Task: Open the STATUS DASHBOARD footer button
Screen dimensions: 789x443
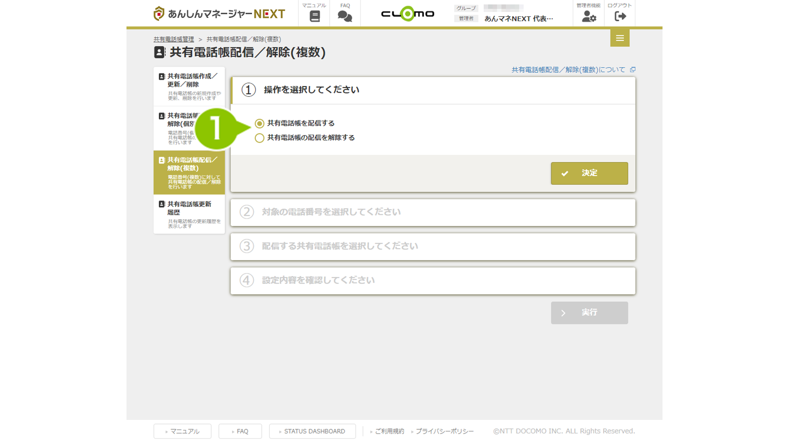Action: [x=312, y=431]
